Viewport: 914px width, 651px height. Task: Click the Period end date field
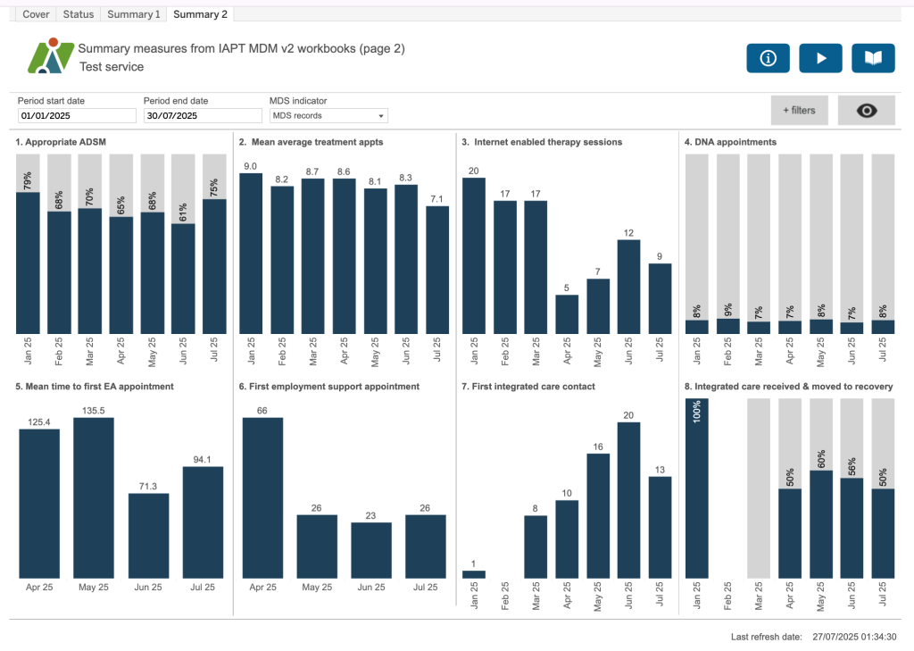tap(203, 116)
